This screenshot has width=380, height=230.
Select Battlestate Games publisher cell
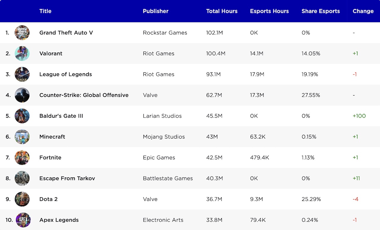coord(168,178)
